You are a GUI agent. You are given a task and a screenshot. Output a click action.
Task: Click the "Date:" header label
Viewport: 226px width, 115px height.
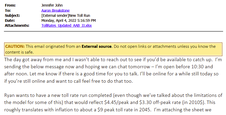click(10, 20)
